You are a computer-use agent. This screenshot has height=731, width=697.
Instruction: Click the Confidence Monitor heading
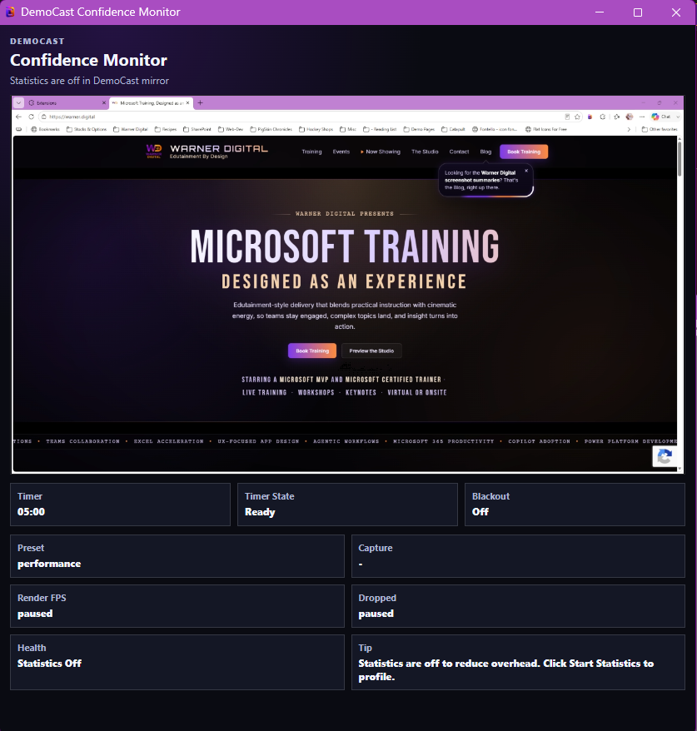pos(88,60)
